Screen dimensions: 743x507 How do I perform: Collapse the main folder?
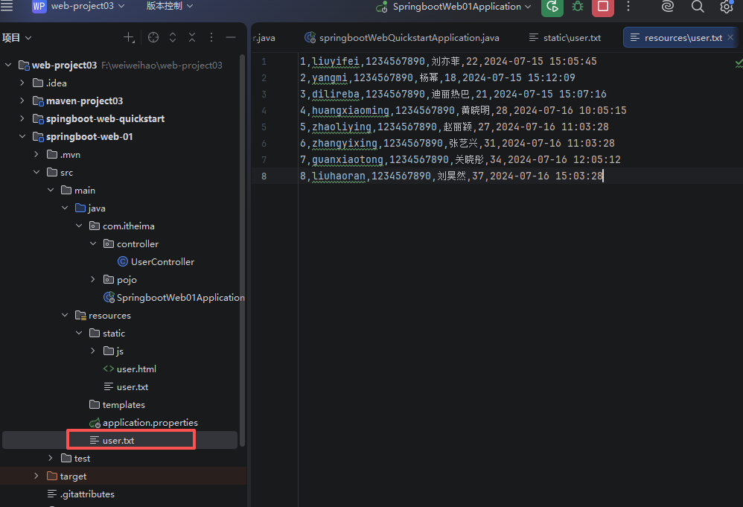tap(51, 190)
